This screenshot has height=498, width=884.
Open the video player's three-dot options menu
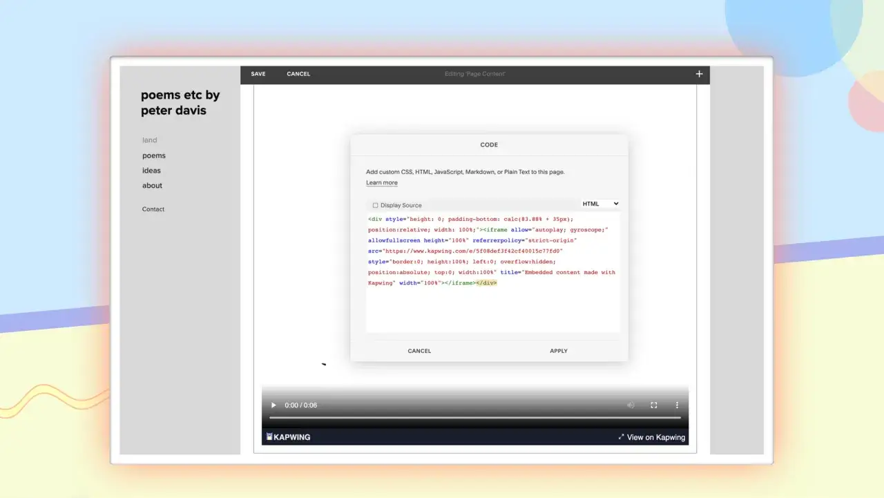pos(677,405)
